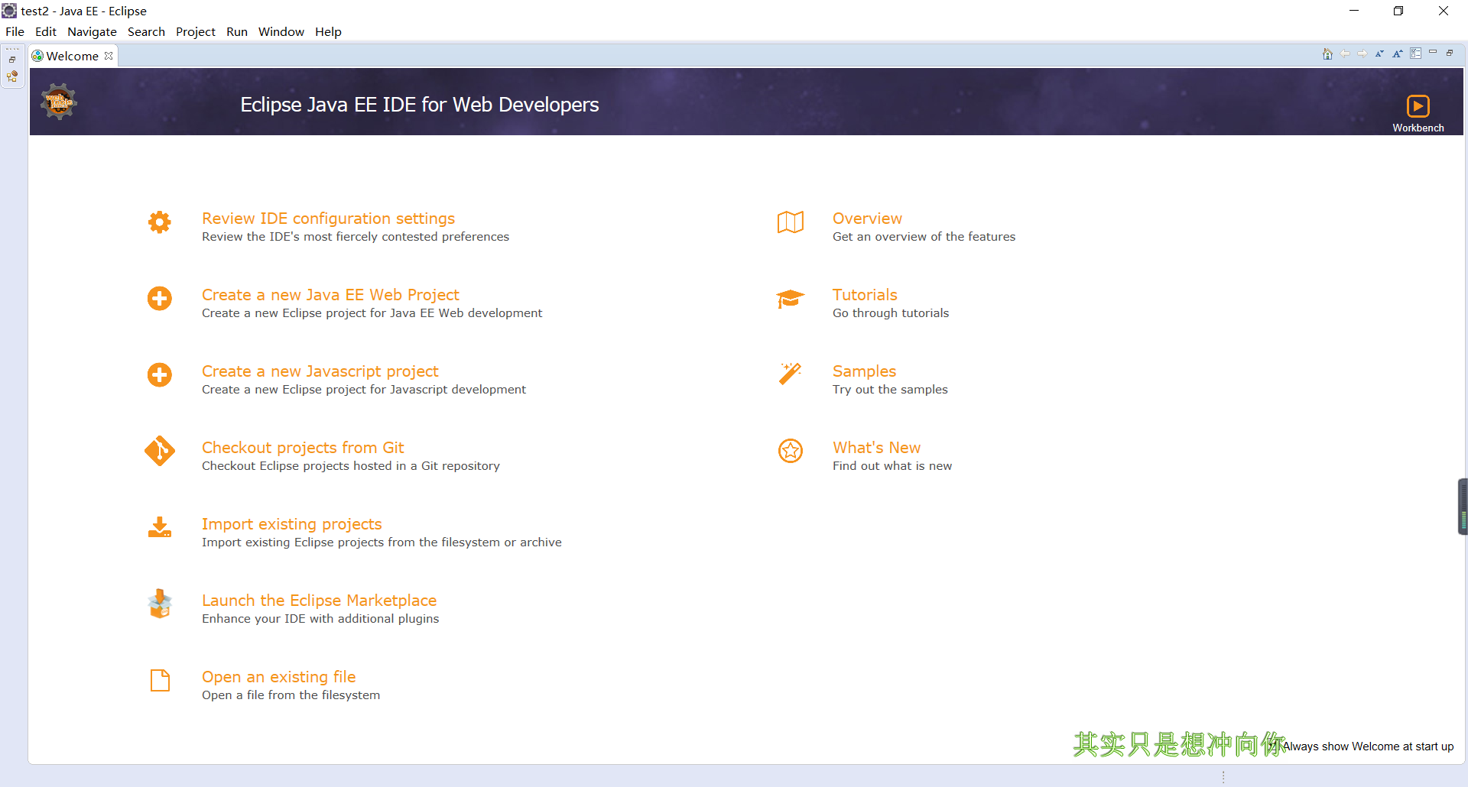Open the type hierarchy view icon in left trim
Screen dimensions: 1468x787
(12, 76)
